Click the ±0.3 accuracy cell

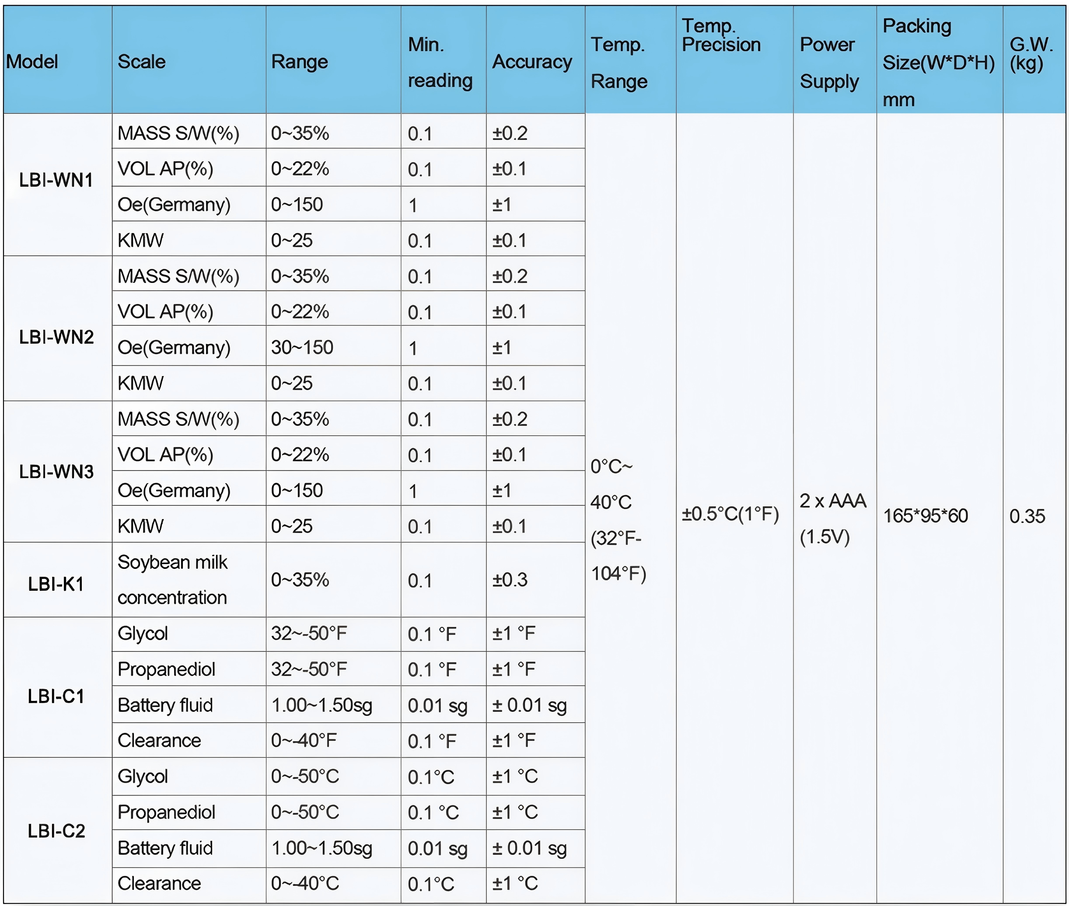coord(510,580)
